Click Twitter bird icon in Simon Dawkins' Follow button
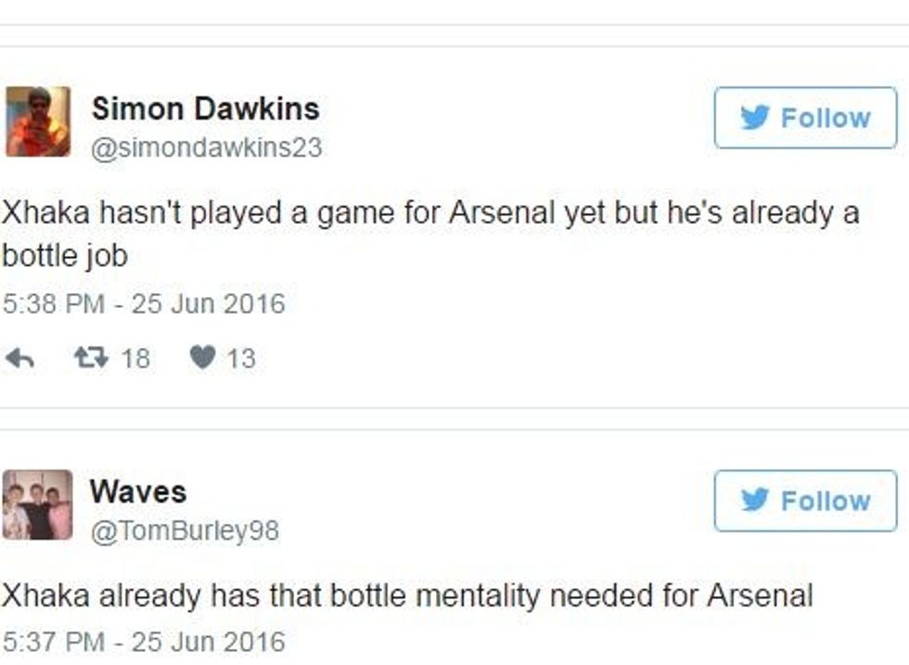The image size is (909, 665). pyautogui.click(x=754, y=118)
